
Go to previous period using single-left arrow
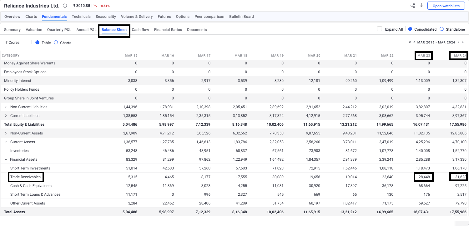(414, 42)
